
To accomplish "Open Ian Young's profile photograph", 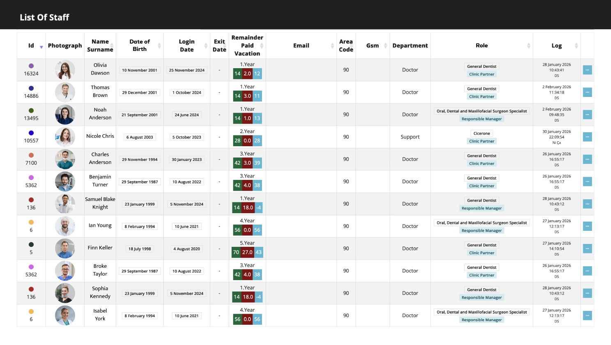I will (65, 226).
